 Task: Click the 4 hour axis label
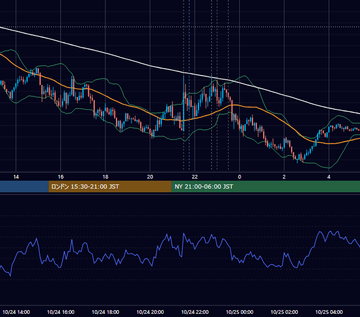(329, 177)
